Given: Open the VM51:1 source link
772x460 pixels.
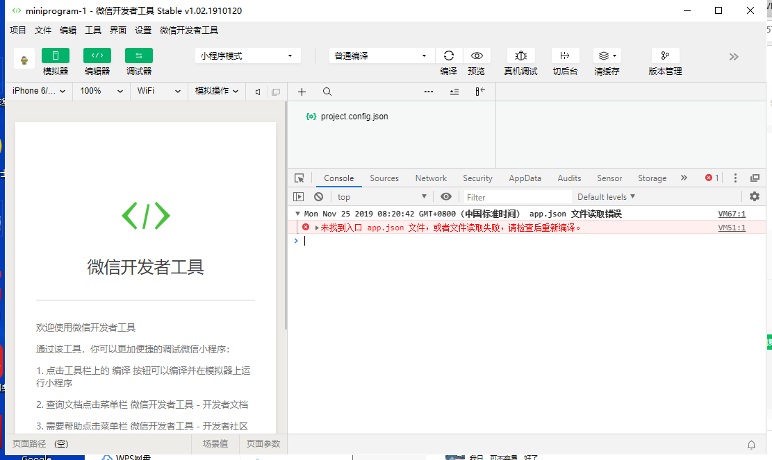Looking at the screenshot, I should tap(732, 228).
